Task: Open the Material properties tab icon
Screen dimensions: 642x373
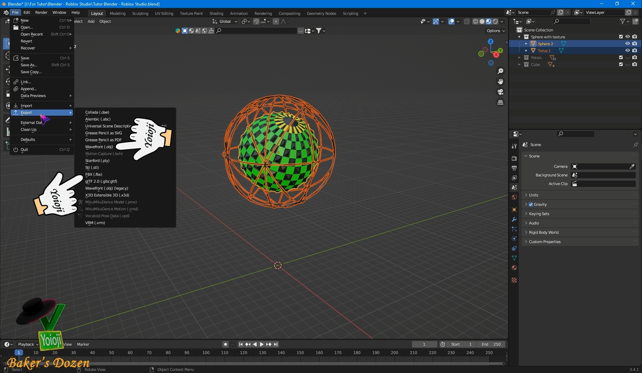Action: pos(514,268)
